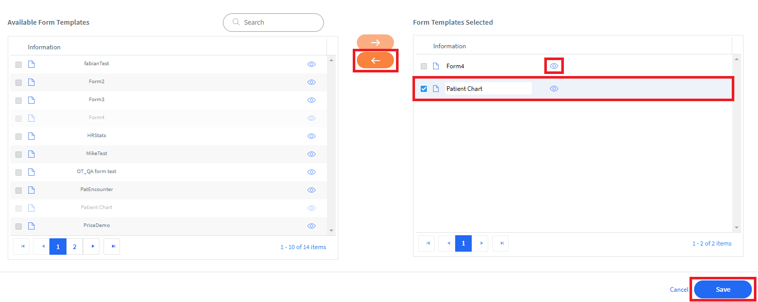Image resolution: width=758 pixels, height=302 pixels.
Task: Go to page 2 of available templates
Action: click(75, 247)
